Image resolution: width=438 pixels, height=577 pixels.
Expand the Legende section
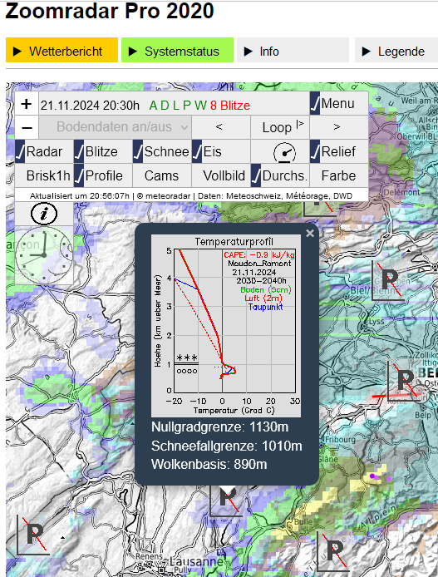tap(396, 50)
